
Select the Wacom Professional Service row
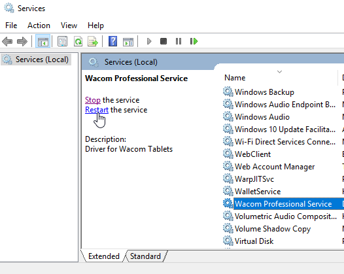(x=283, y=204)
